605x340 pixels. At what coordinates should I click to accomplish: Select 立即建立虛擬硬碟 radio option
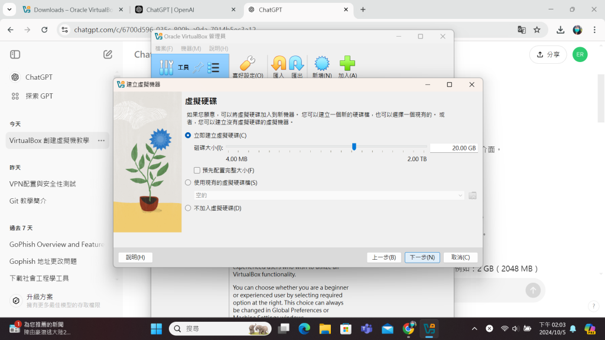tap(188, 135)
